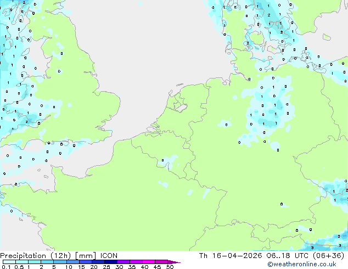This screenshot has width=348, height=269.
Task: Click the 35–40 mm legend swatch
Action: [136, 262]
